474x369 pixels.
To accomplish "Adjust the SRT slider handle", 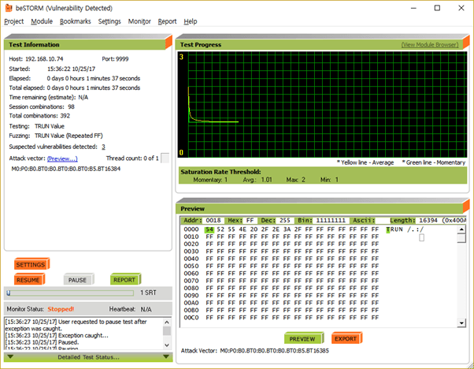I will click(x=9, y=293).
